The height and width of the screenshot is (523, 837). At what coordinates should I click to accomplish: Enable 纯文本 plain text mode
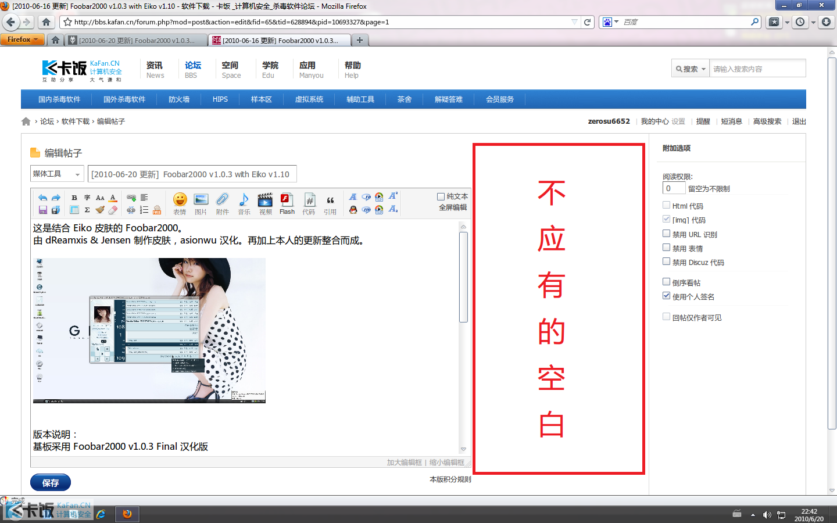tap(441, 196)
